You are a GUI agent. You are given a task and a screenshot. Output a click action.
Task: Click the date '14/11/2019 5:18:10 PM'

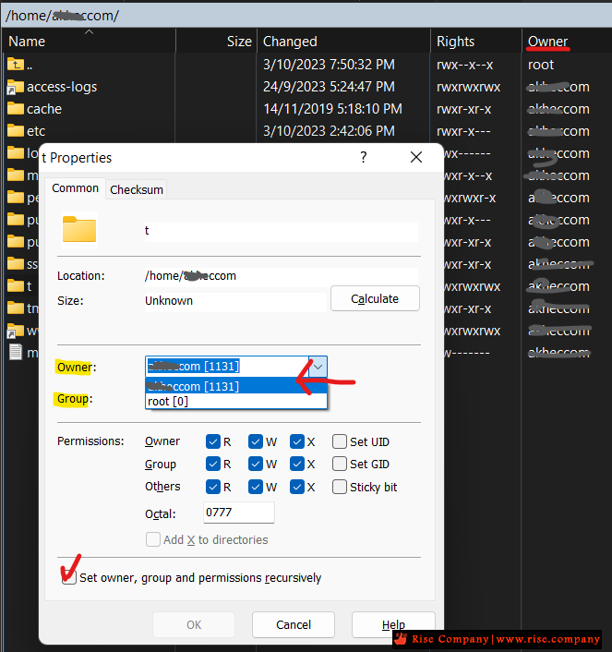tap(332, 109)
